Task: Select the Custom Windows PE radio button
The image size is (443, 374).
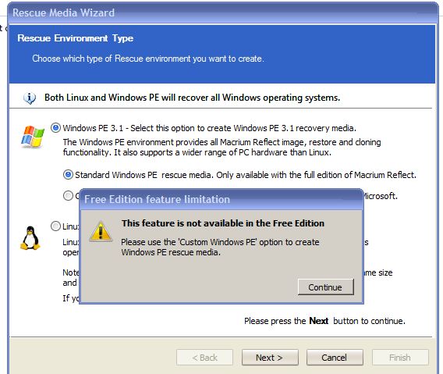Action: (x=68, y=195)
